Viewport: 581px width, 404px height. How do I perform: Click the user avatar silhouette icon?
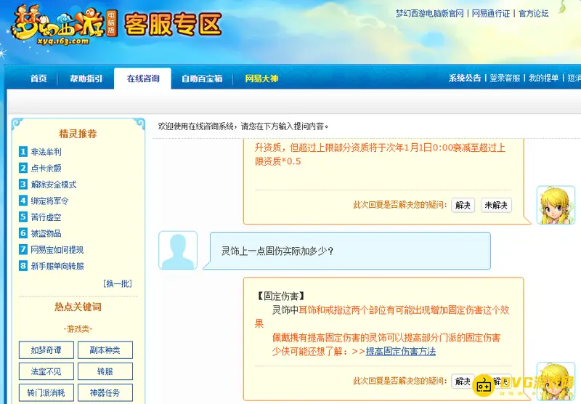click(178, 250)
